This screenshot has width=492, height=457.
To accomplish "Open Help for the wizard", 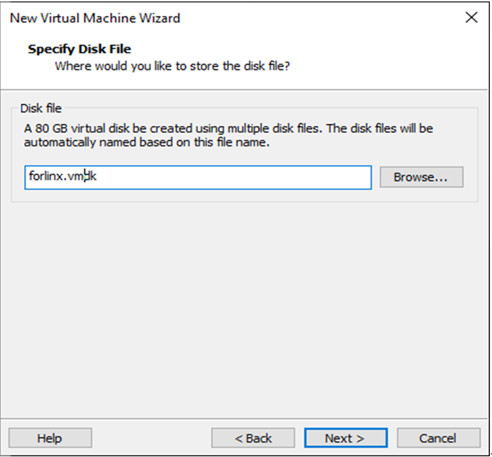I will [50, 438].
